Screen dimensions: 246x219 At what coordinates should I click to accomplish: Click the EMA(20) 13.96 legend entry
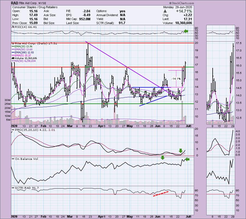tap(22, 46)
